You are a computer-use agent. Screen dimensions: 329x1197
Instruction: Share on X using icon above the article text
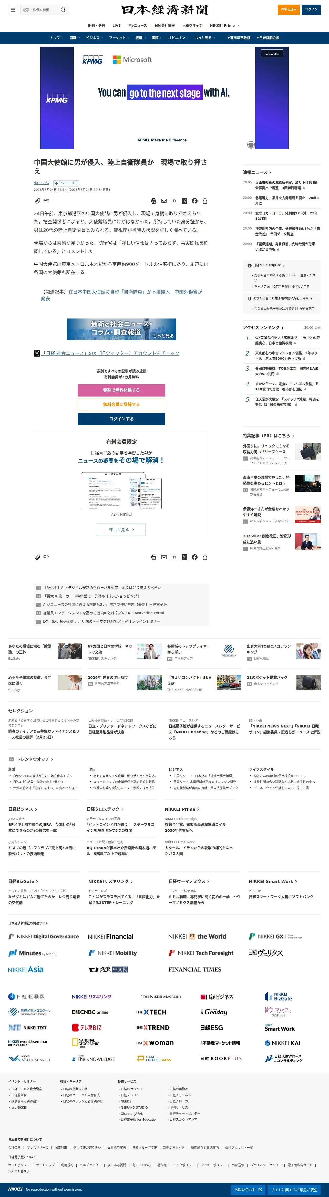pyautogui.click(x=184, y=201)
